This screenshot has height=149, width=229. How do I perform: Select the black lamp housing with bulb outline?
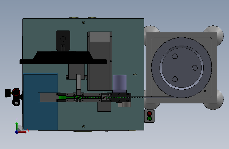(x=63, y=41)
